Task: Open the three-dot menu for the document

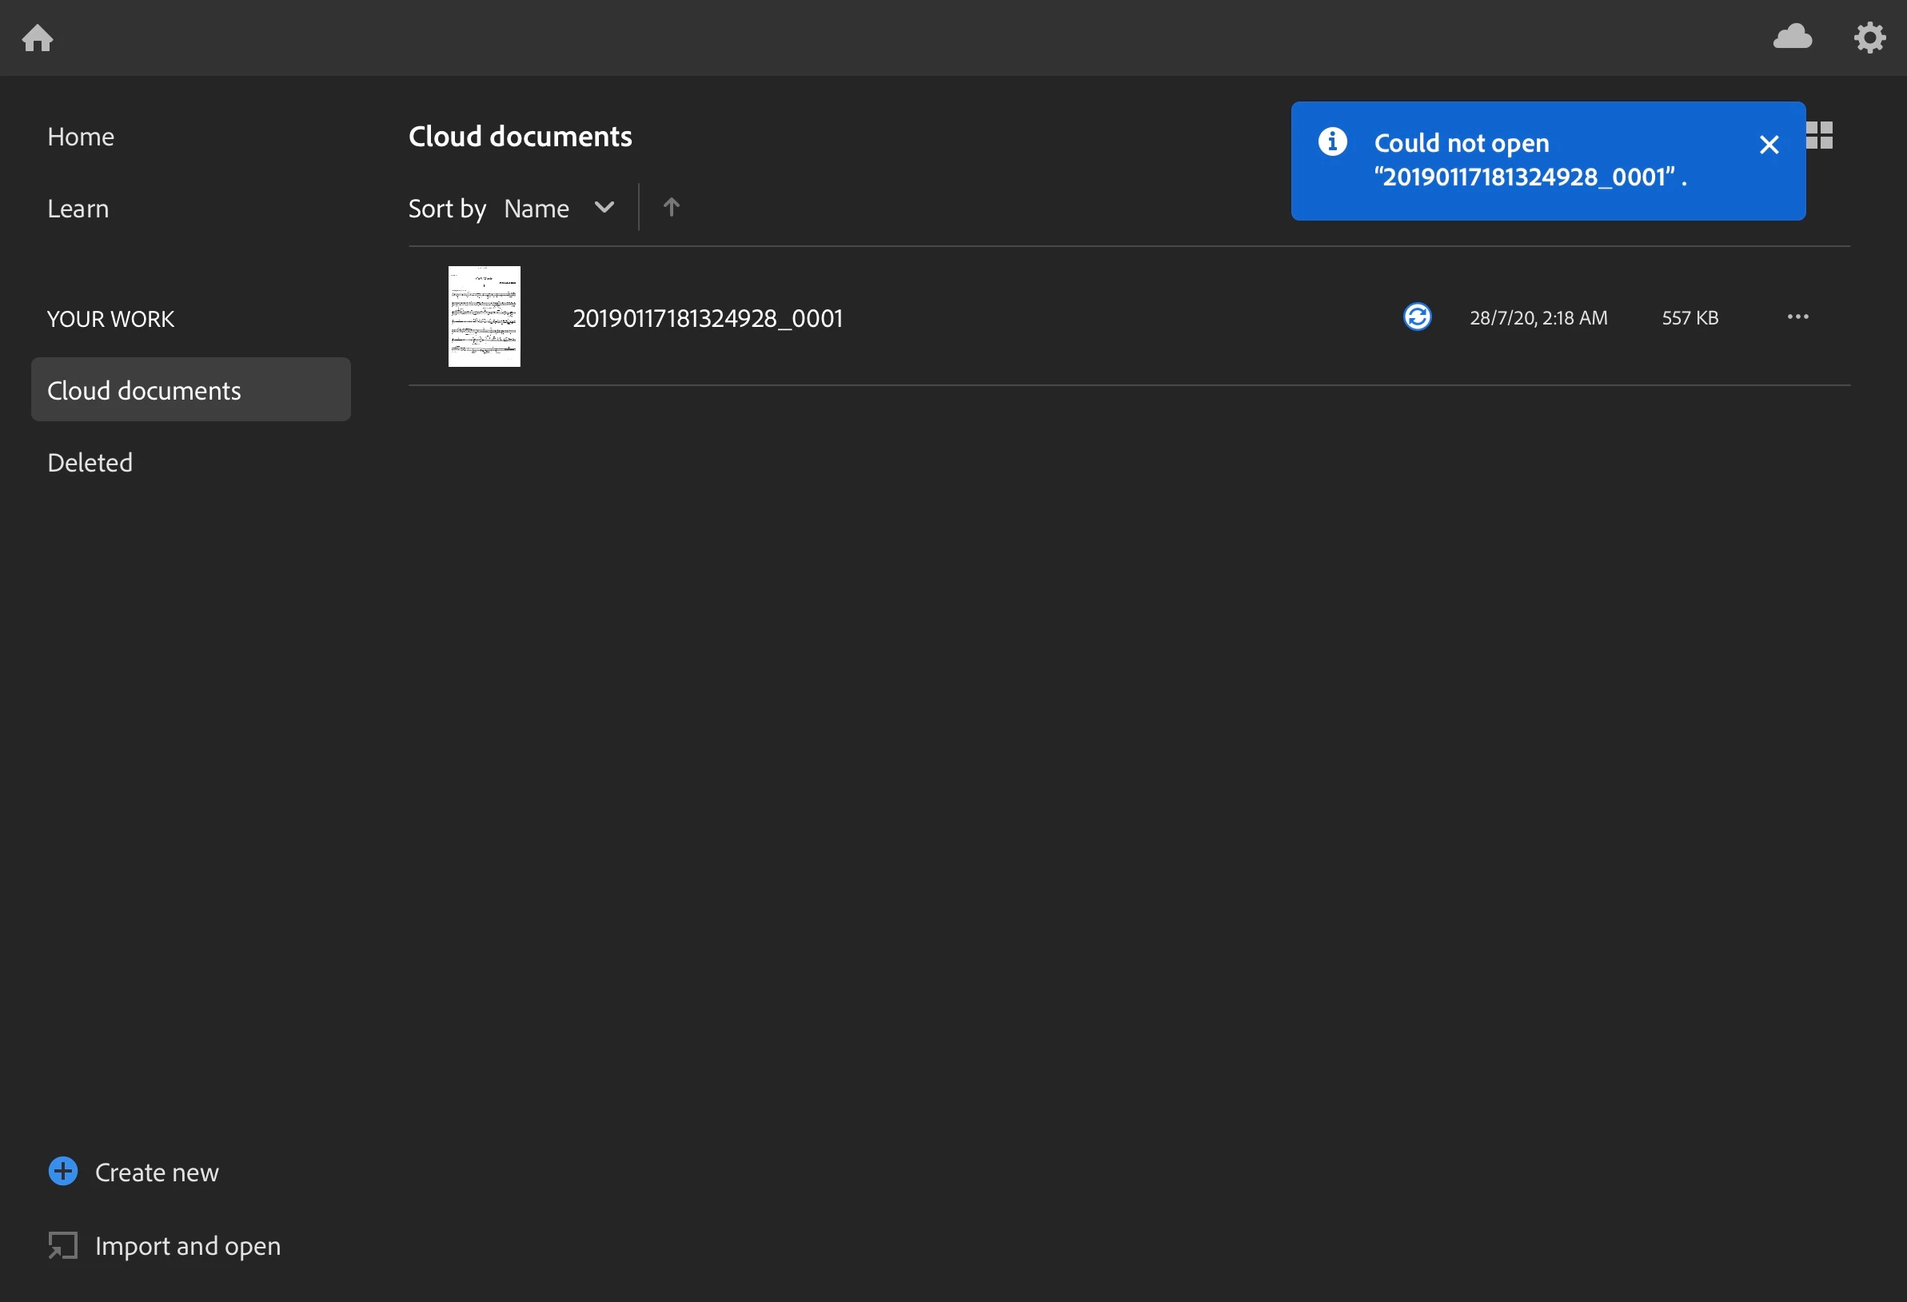Action: pos(1798,317)
